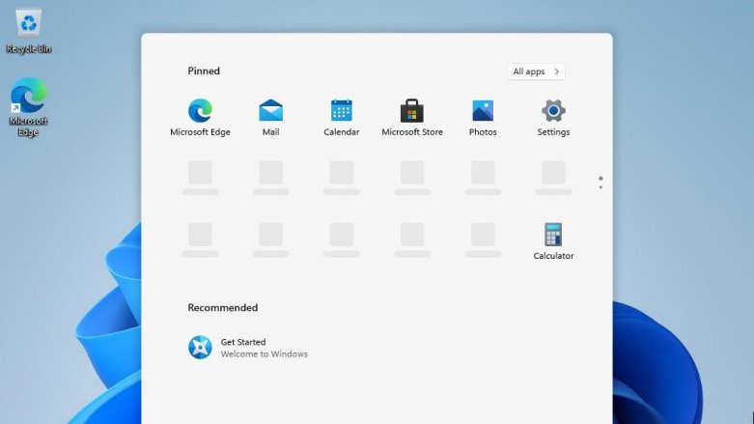Viewport: 754px width, 424px height.
Task: Open Settings from the pinned apps
Action: [x=553, y=118]
